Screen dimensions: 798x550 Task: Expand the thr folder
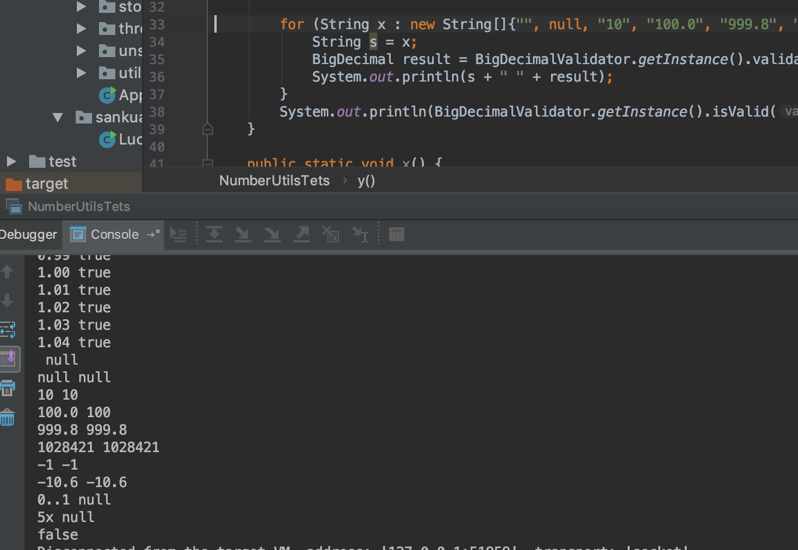tap(82, 29)
